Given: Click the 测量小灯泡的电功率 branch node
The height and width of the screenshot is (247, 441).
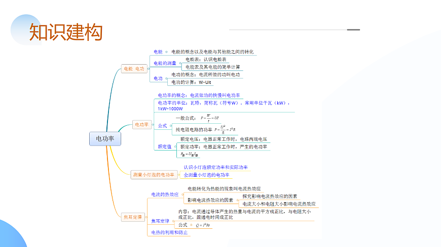Looking at the screenshot, I should pos(153,175).
